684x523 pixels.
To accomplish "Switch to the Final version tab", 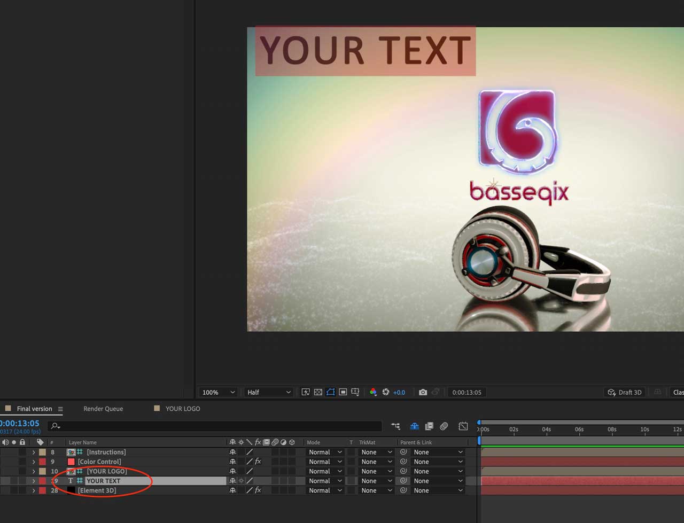I will point(34,409).
